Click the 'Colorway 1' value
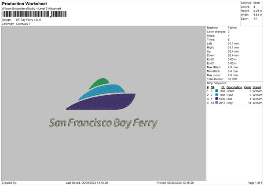264x186 pixels. (x=23, y=24)
